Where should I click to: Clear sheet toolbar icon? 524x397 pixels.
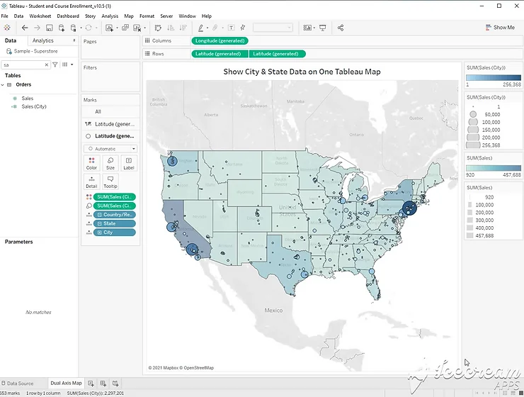[x=137, y=28]
